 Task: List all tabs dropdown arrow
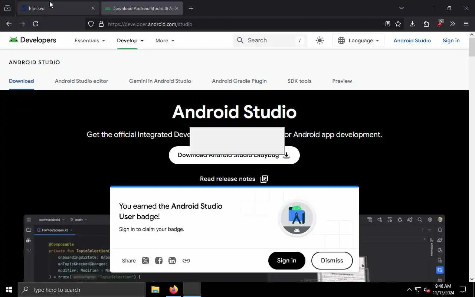pyautogui.click(x=401, y=8)
